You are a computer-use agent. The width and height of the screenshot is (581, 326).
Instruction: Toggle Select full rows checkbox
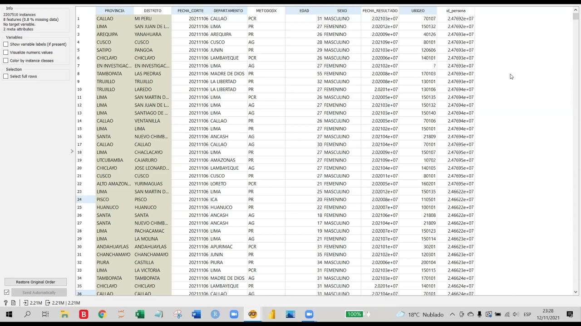[6, 77]
